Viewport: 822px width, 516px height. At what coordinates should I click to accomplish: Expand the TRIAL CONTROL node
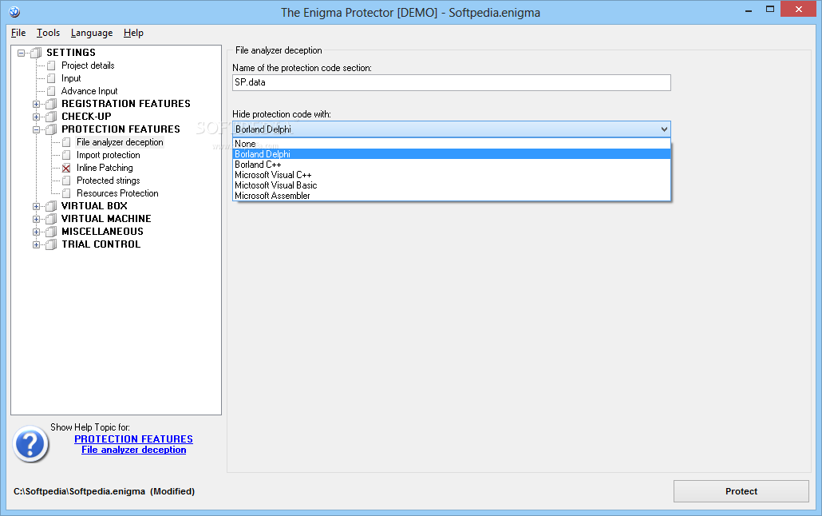36,244
